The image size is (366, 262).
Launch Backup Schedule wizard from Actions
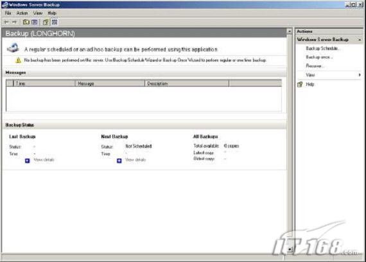(x=322, y=48)
